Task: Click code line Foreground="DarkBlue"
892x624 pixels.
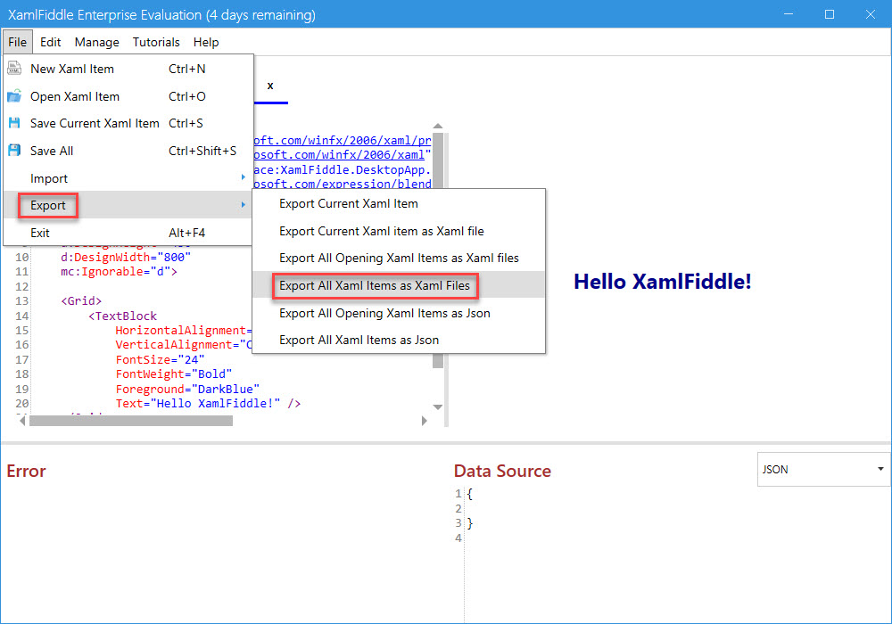Action: click(x=187, y=389)
